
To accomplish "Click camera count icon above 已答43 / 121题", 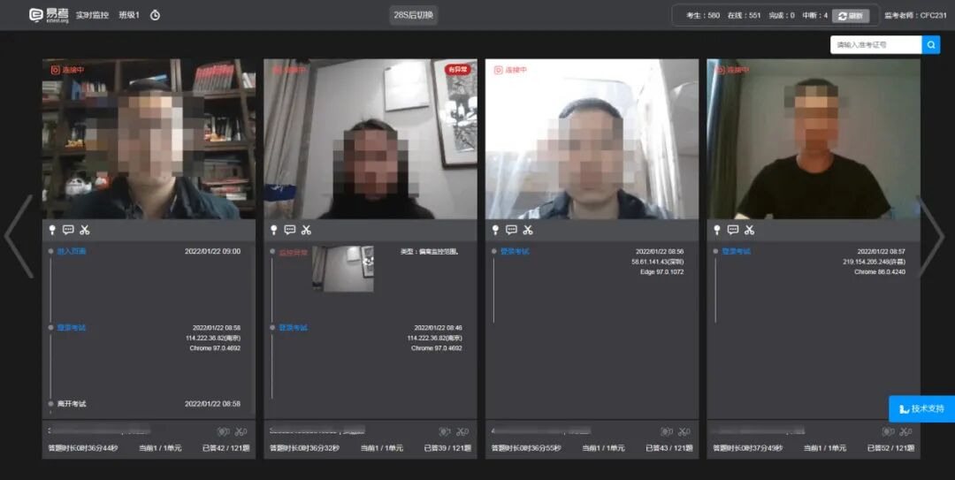I will (667, 431).
